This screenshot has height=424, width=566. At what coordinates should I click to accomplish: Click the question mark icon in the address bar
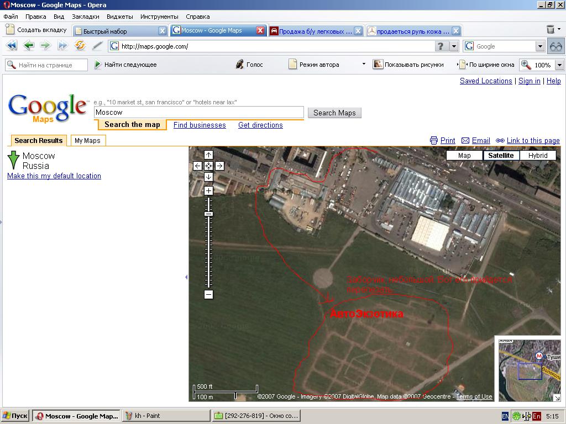tap(441, 46)
